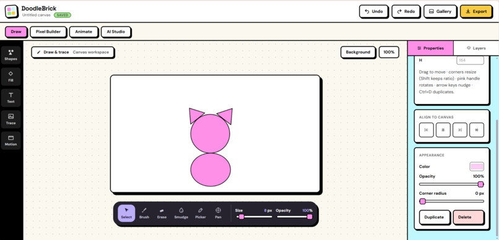
Task: Switch to the Pan tool
Action: tap(218, 213)
